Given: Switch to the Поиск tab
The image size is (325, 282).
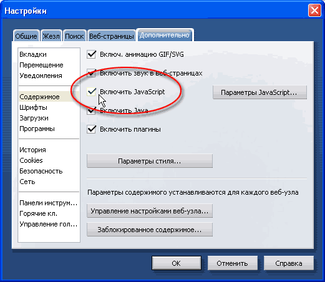Looking at the screenshot, I should 74,36.
